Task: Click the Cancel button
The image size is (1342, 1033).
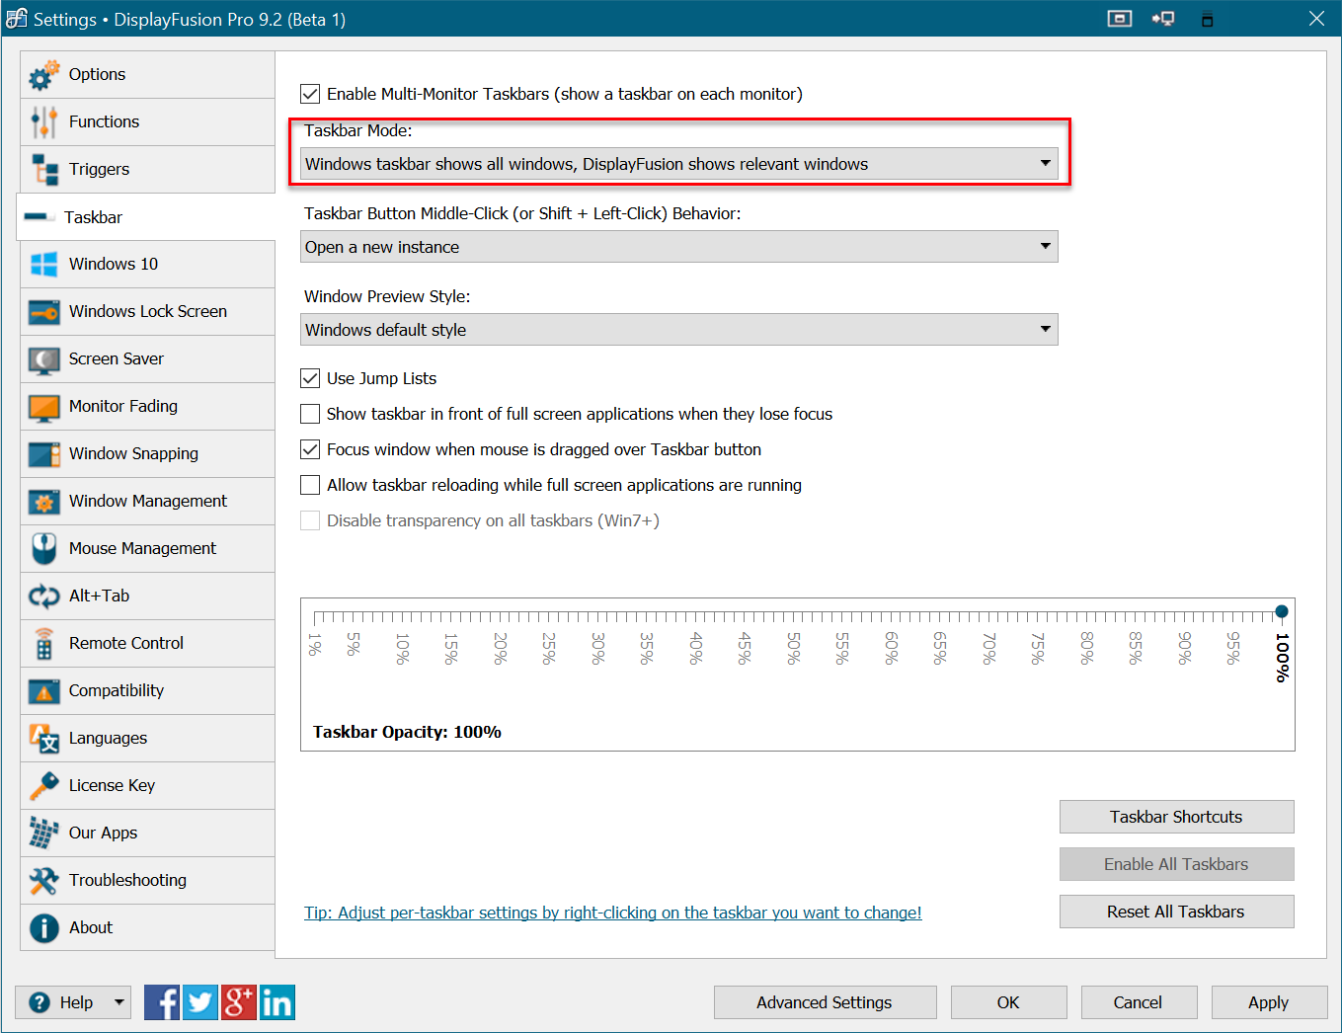Action: [x=1139, y=1002]
